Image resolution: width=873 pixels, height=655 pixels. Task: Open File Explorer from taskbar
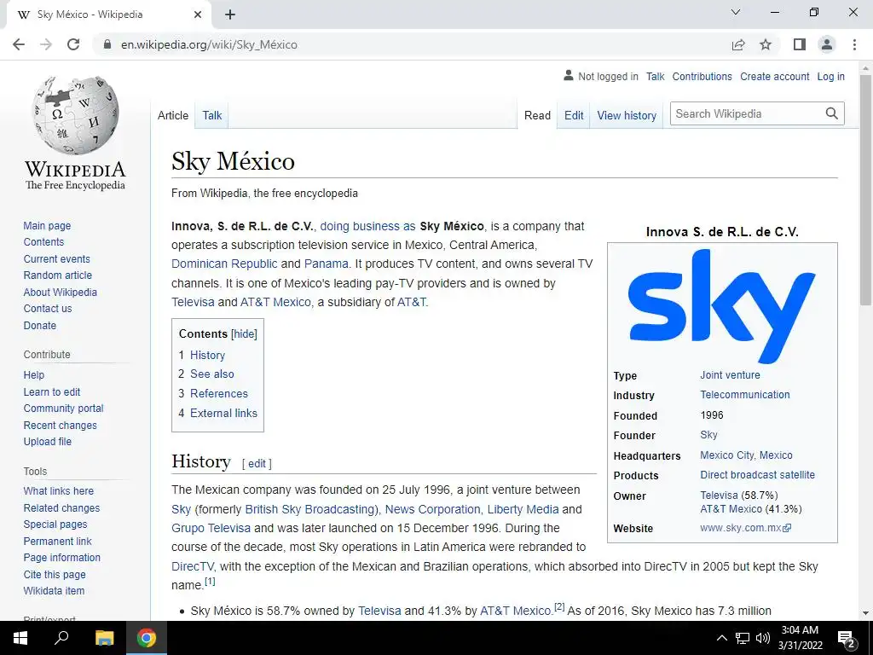(x=104, y=638)
